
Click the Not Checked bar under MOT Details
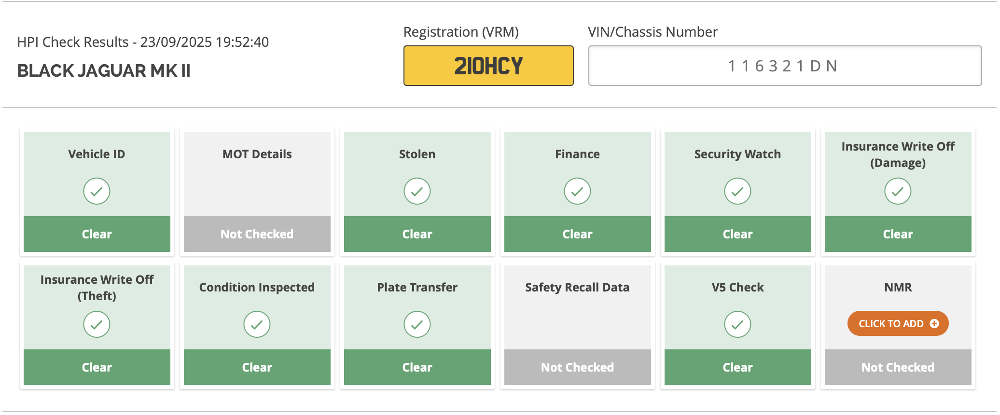click(257, 234)
